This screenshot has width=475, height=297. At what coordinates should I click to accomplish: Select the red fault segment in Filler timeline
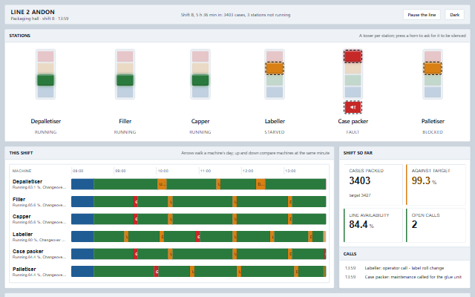(136, 202)
